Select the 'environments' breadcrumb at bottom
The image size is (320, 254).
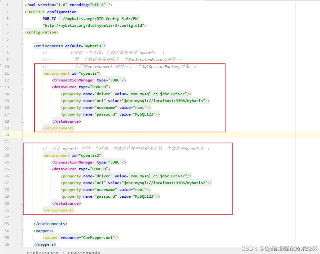click(x=84, y=252)
